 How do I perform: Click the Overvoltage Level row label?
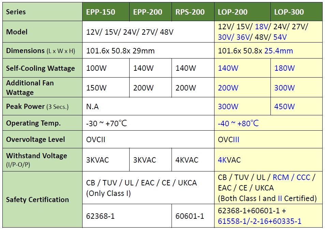[x=35, y=139]
